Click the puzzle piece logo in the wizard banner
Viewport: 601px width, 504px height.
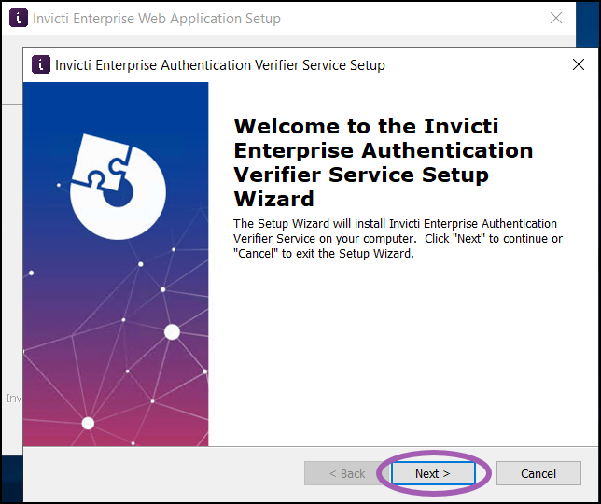118,187
